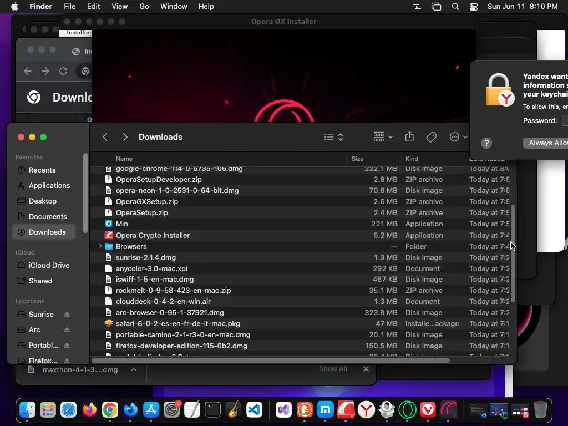Open Finder from the Dock
The height and width of the screenshot is (426, 568).
28,410
